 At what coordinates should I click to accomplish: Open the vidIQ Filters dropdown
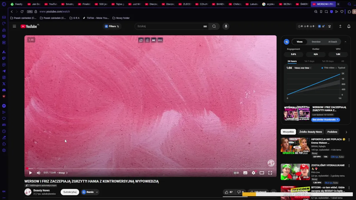pyautogui.click(x=112, y=26)
